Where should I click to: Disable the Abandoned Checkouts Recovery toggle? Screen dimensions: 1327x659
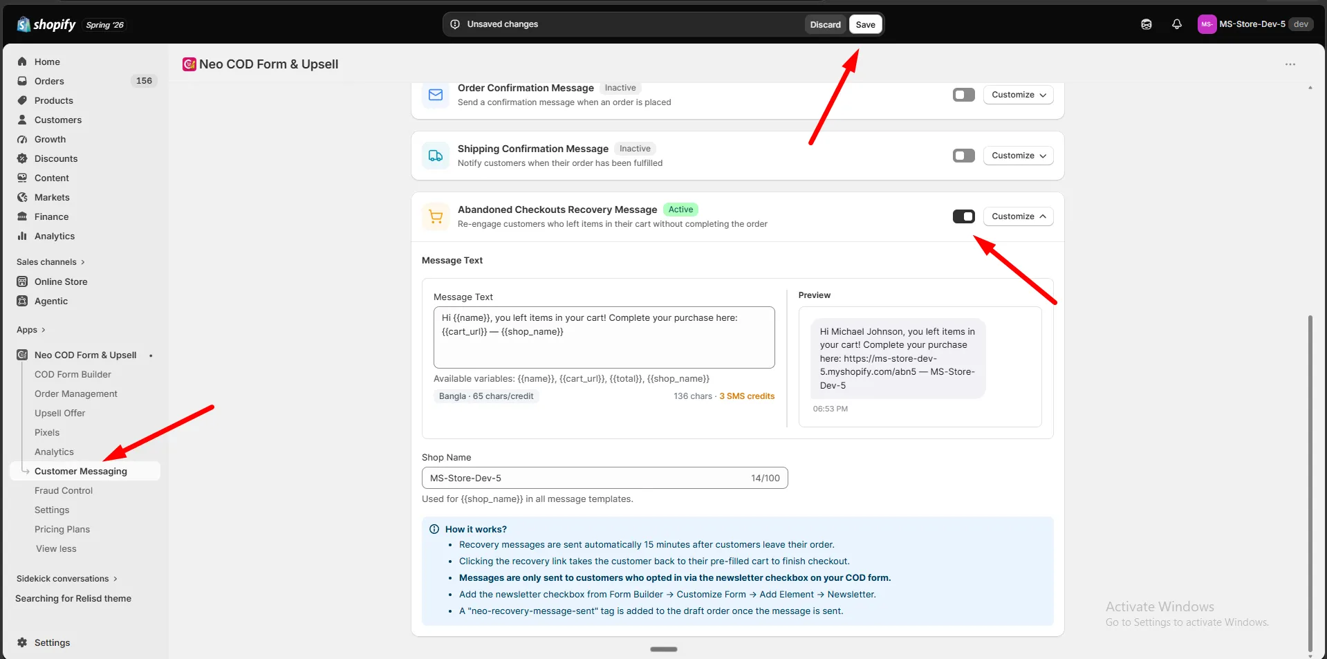click(x=963, y=216)
